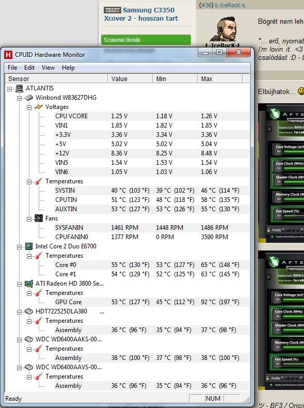Click the thermometer icon under WD6400AAKS

39,349
